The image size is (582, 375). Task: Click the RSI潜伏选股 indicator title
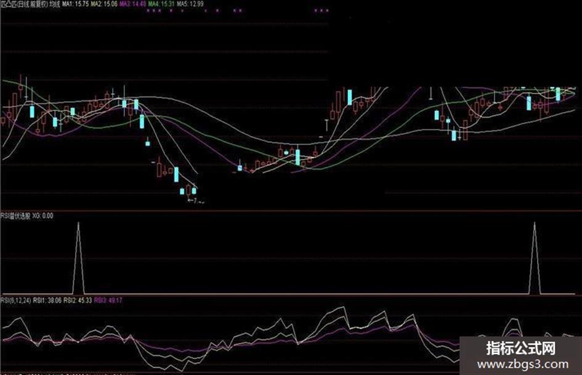tap(15, 216)
